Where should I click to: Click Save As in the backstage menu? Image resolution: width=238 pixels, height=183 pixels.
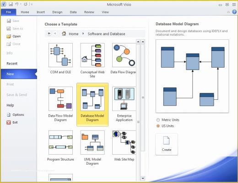(x=15, y=28)
